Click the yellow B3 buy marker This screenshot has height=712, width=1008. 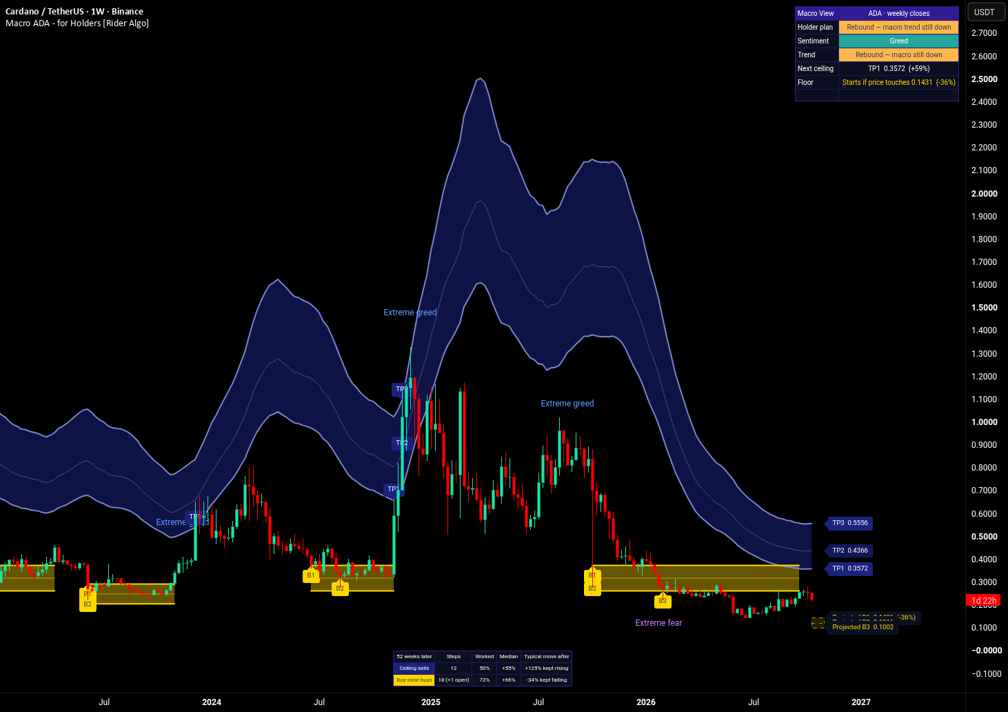coord(662,600)
